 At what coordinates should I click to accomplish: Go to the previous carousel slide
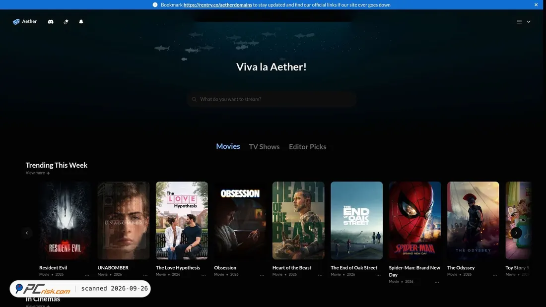tap(27, 233)
